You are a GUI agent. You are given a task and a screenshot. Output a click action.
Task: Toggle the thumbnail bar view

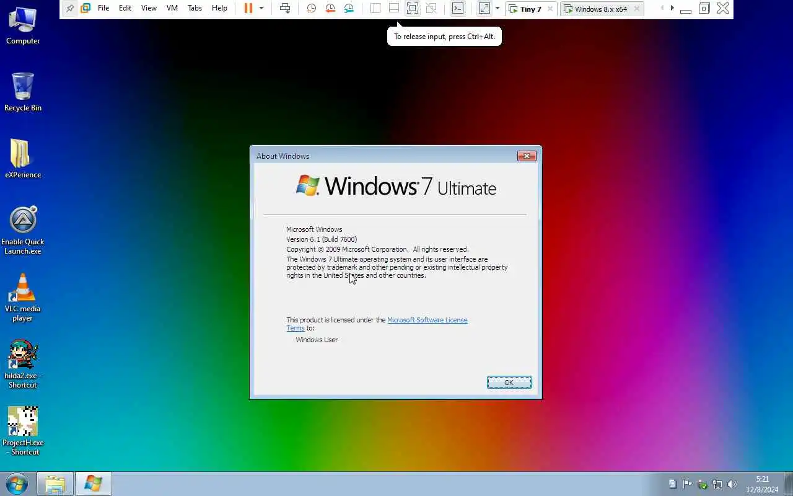pos(394,8)
